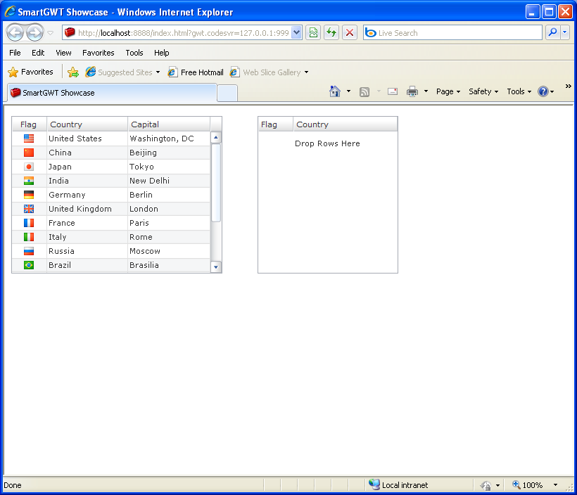Click the United Kingdom flag icon
577x495 pixels.
click(x=29, y=209)
